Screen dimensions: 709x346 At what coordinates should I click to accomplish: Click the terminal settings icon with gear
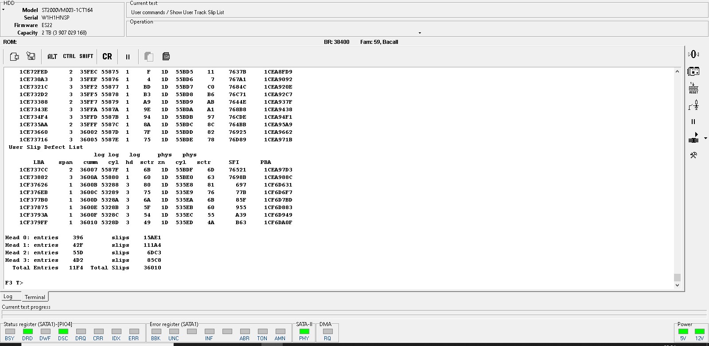pos(14,56)
